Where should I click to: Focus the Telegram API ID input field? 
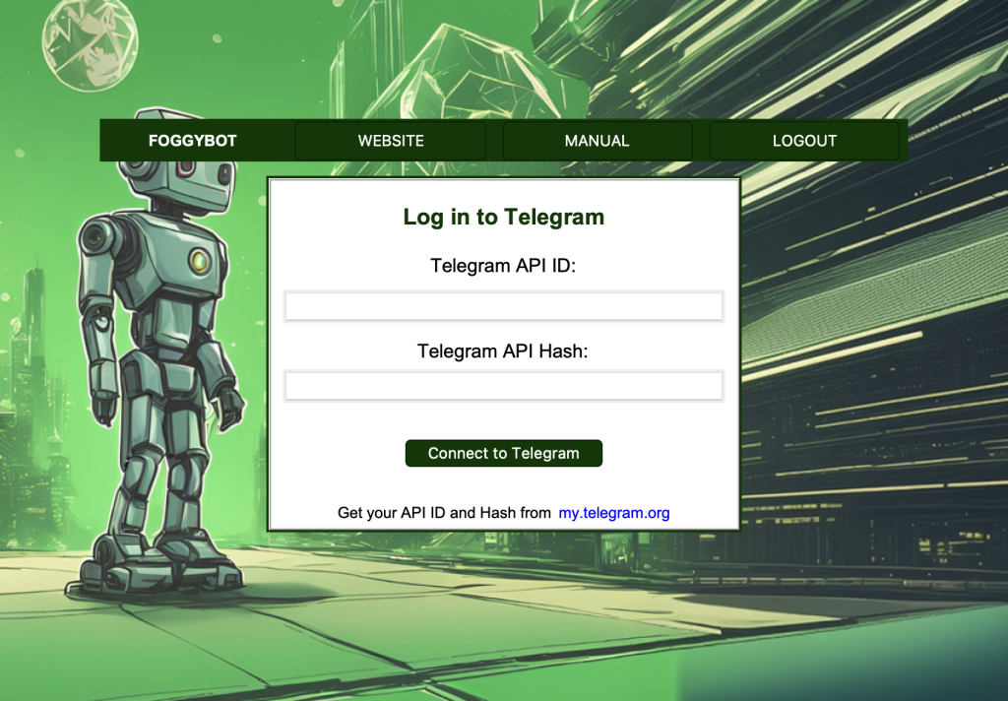coord(504,306)
